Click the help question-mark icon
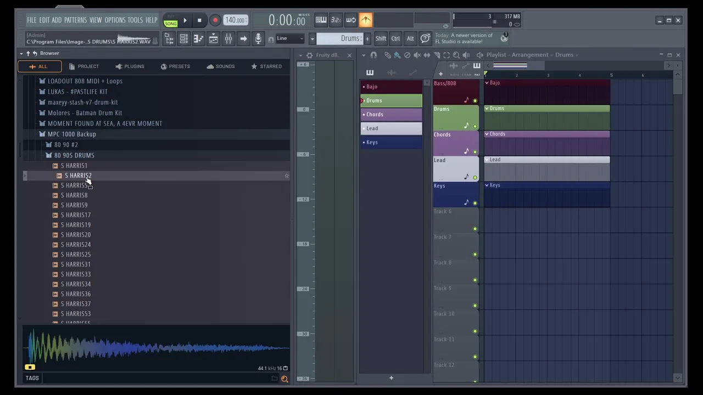Image resolution: width=703 pixels, height=395 pixels. 425,38
